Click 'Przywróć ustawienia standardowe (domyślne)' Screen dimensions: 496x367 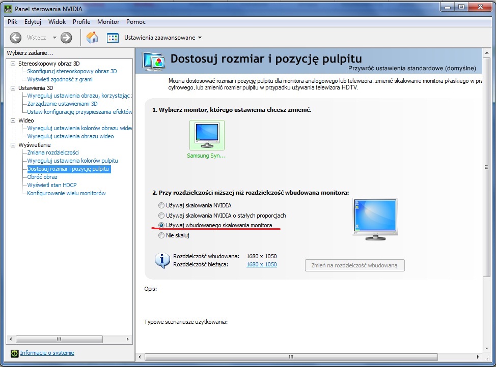point(412,68)
